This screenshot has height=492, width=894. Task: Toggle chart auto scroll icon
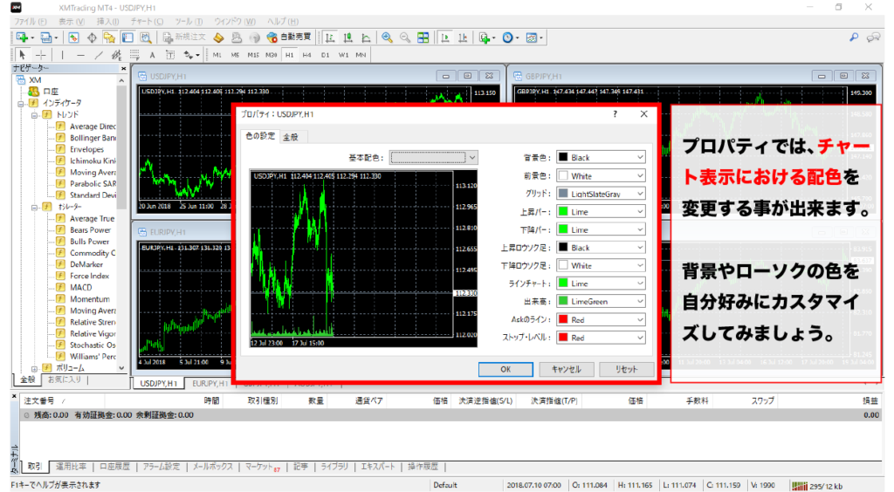tap(445, 38)
